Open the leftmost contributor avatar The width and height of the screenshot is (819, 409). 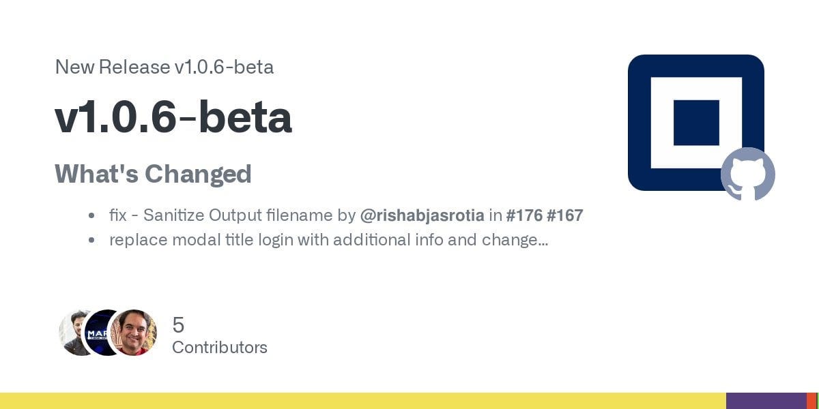(74, 333)
